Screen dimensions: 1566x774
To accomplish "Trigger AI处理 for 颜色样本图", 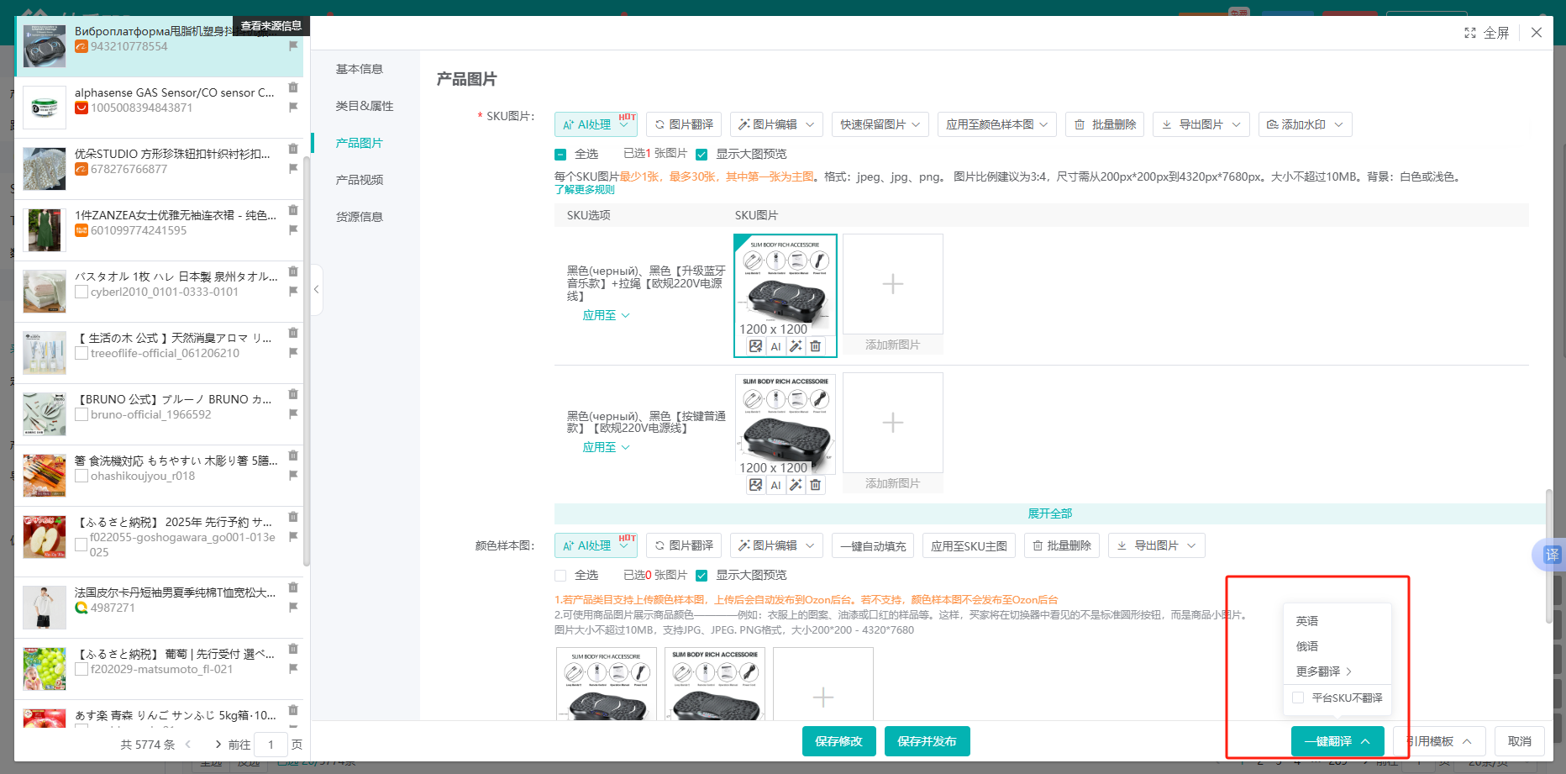I will (x=595, y=545).
